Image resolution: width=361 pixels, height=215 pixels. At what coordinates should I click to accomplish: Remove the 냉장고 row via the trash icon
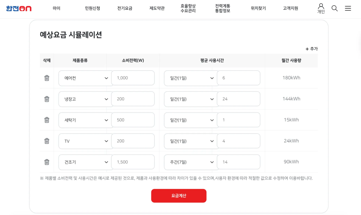pyautogui.click(x=46, y=99)
